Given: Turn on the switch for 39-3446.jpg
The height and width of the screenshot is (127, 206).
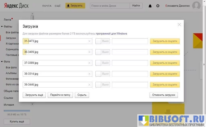Looking at the screenshot, I should (x=102, y=84).
